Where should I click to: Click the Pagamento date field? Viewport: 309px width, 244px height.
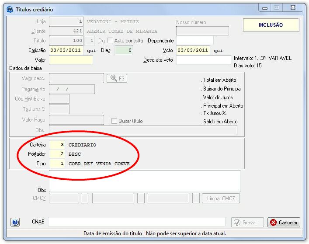[72, 89]
